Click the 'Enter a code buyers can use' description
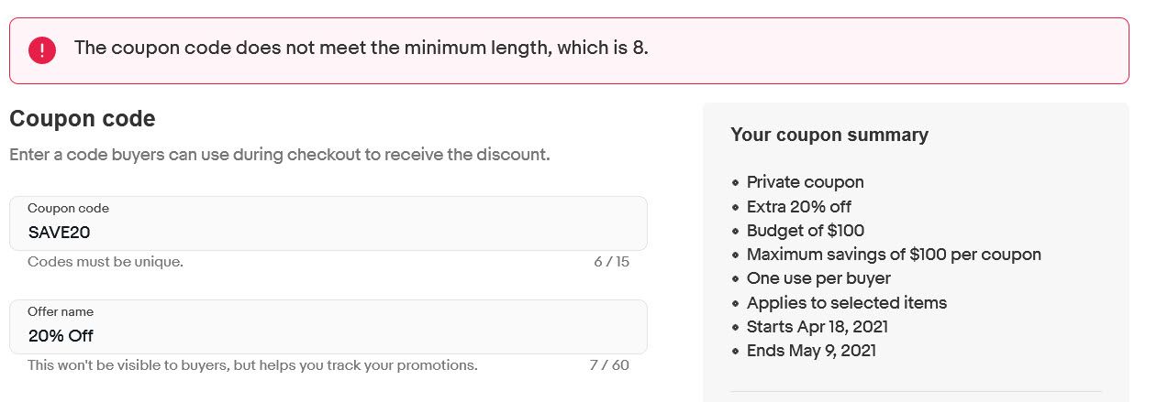 tap(280, 155)
